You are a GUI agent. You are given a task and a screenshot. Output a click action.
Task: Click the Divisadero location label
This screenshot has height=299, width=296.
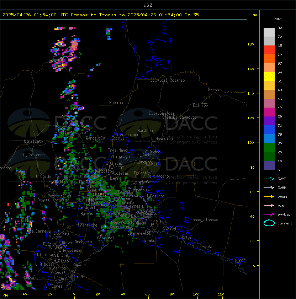pos(158,176)
